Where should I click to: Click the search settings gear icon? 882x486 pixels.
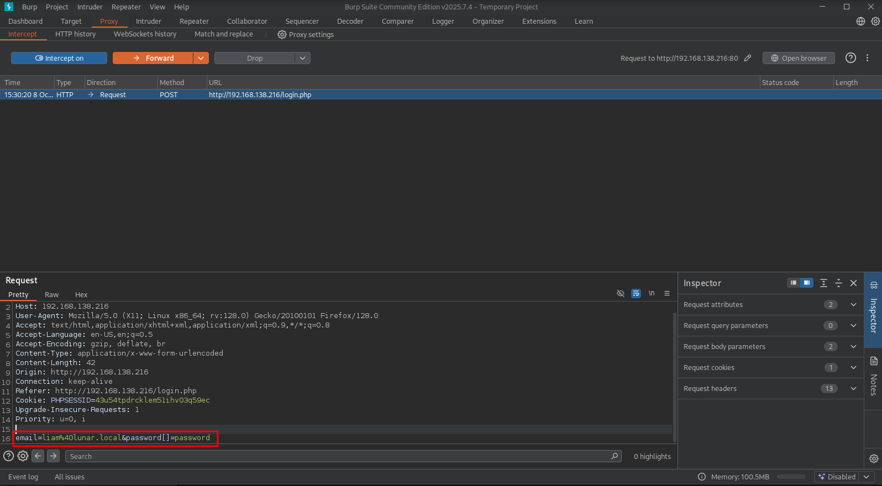tap(23, 456)
